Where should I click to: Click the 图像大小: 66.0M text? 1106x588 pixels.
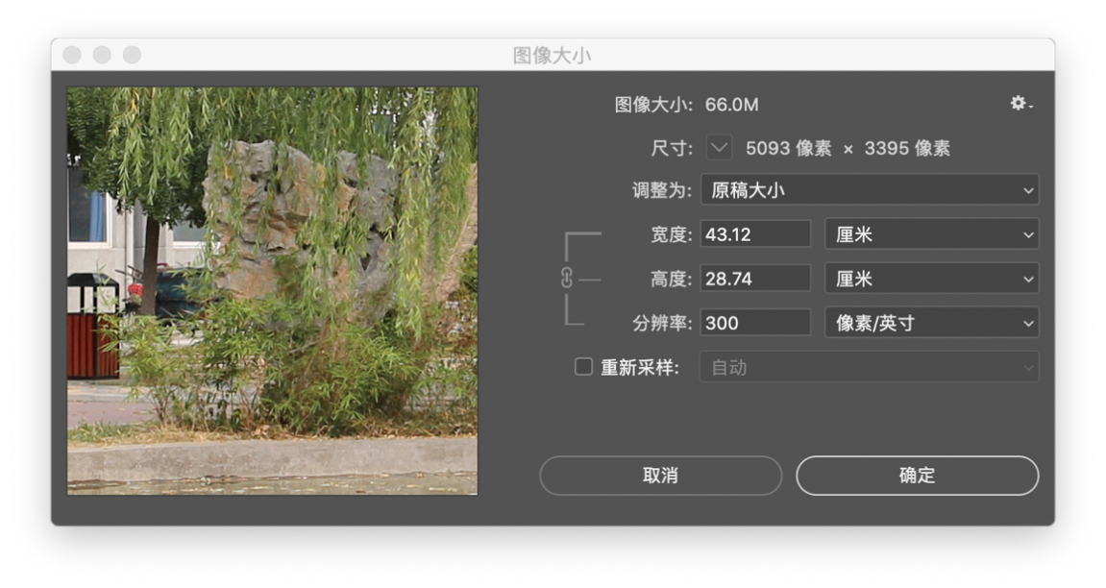coord(686,105)
